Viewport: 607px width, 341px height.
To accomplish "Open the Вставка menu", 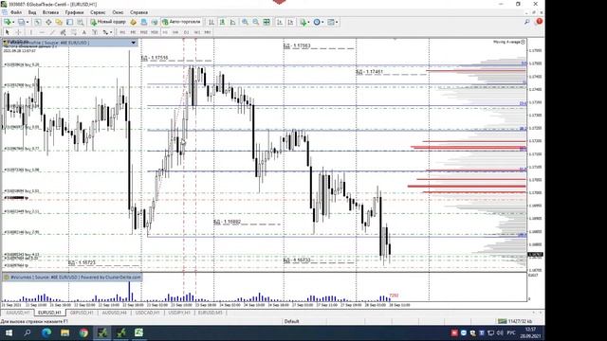I will [x=50, y=12].
